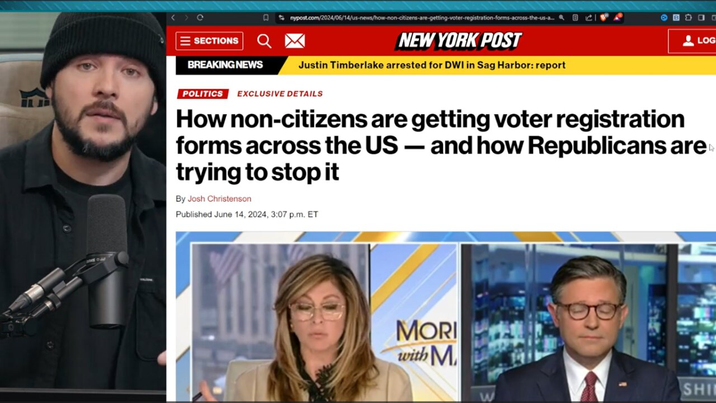Click the browser back arrow
The width and height of the screenshot is (716, 403).
[x=173, y=18]
